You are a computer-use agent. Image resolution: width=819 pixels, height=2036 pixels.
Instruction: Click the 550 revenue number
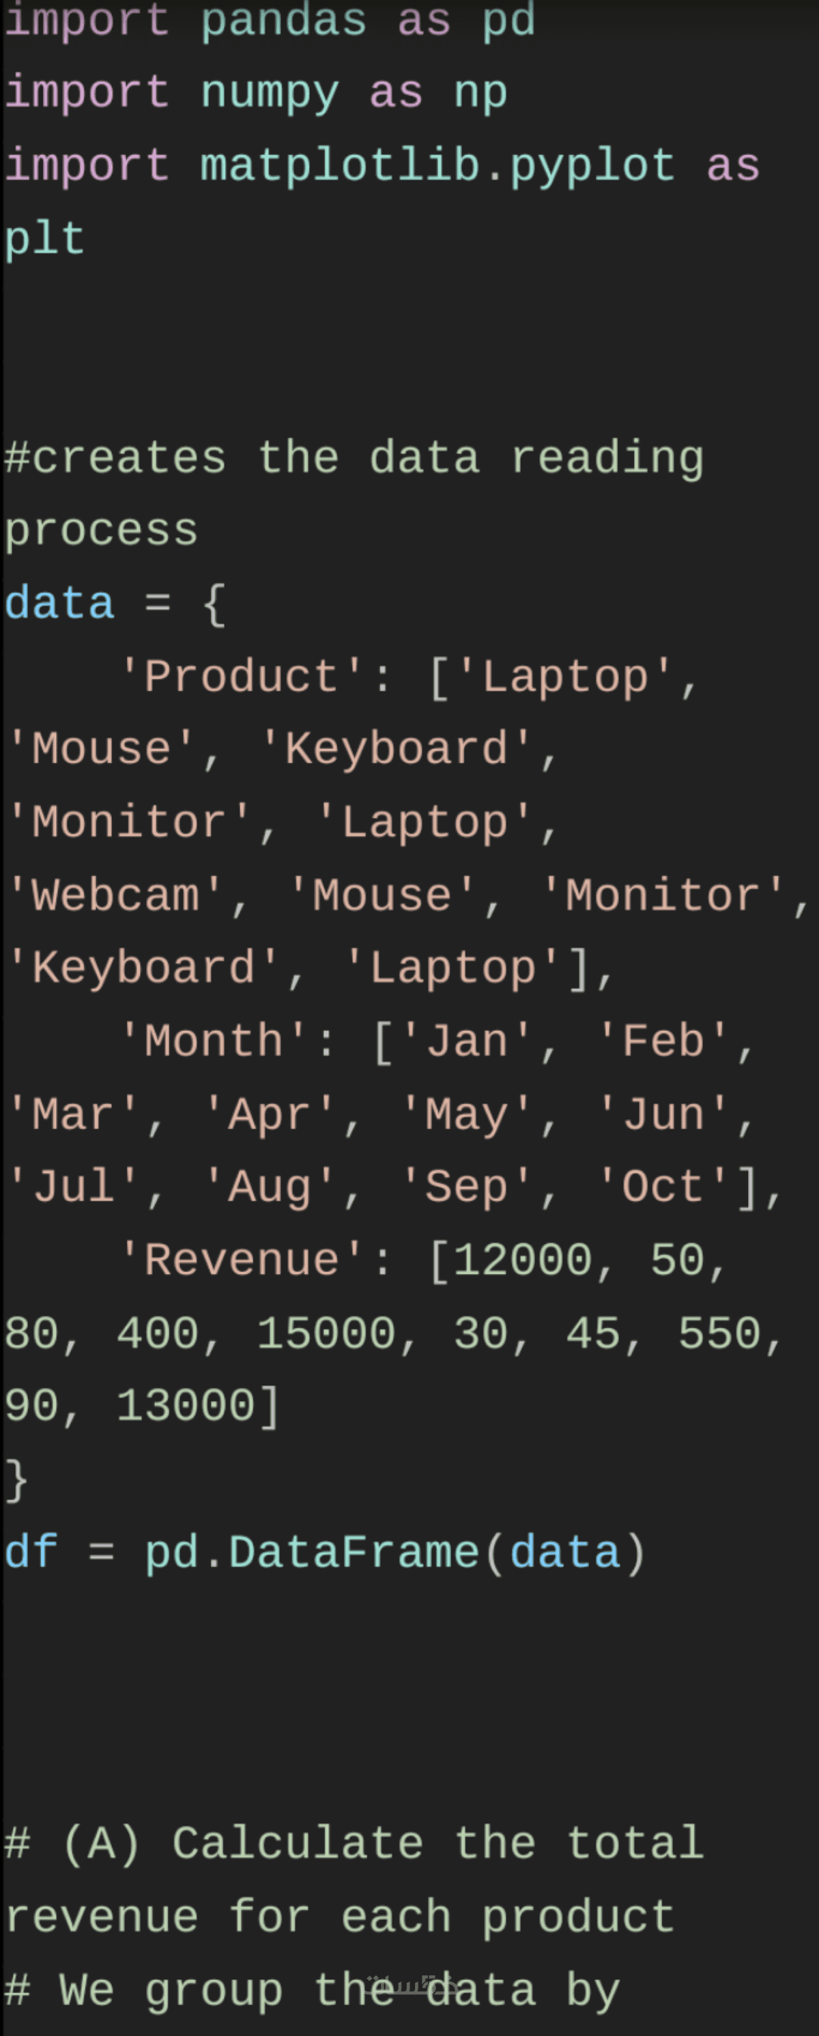point(719,1334)
